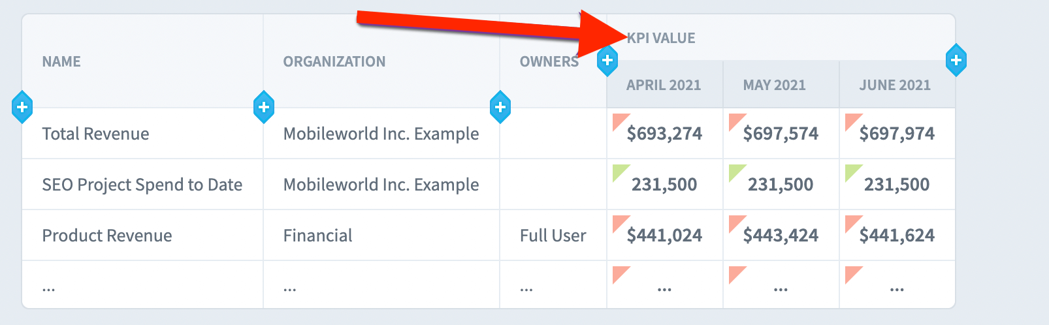Viewport: 1049px width, 325px height.
Task: Click the plus icon before the Name column
Action: click(x=22, y=106)
